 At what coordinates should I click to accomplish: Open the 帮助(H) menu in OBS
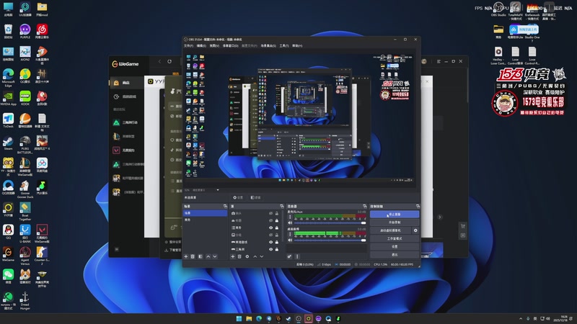point(297,45)
